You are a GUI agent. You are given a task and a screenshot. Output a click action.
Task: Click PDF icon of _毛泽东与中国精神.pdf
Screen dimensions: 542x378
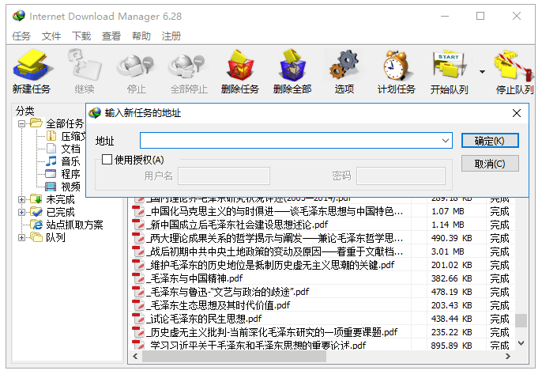(138, 278)
